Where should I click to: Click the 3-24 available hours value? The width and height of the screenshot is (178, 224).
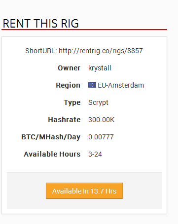click(95, 154)
